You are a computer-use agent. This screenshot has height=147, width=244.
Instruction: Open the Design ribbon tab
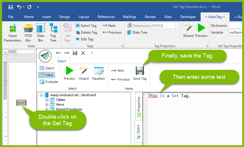pyautogui.click(x=64, y=17)
